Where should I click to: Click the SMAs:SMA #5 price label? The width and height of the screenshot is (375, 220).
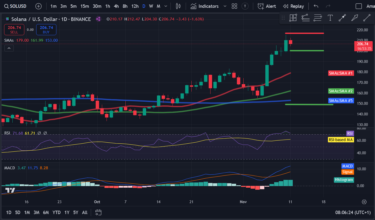(x=341, y=101)
